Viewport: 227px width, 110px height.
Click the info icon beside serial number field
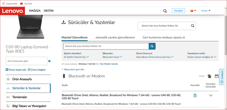[49, 61]
